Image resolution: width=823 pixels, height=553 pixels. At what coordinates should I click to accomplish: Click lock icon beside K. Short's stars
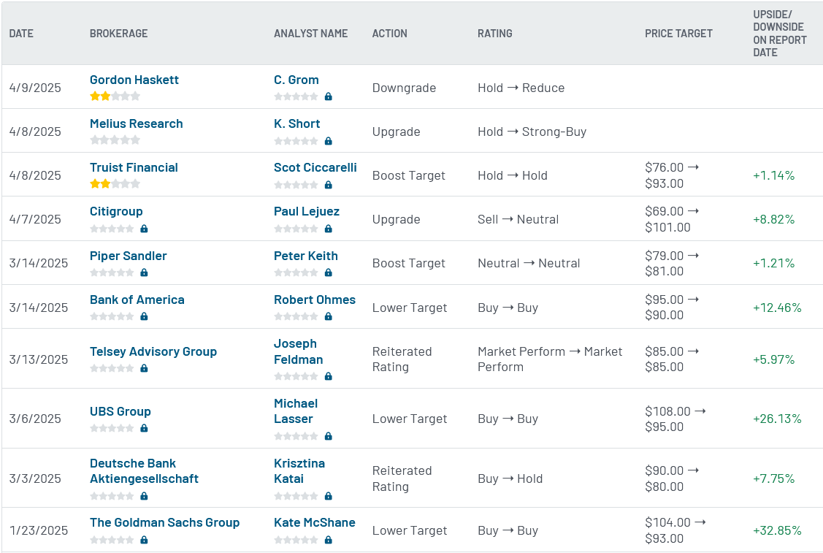click(x=328, y=141)
